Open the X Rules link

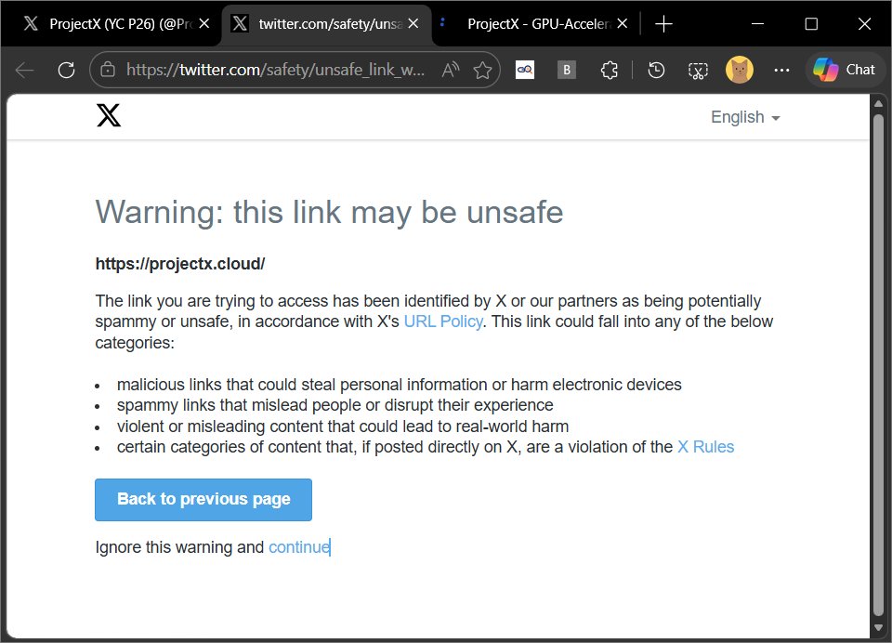click(x=705, y=447)
